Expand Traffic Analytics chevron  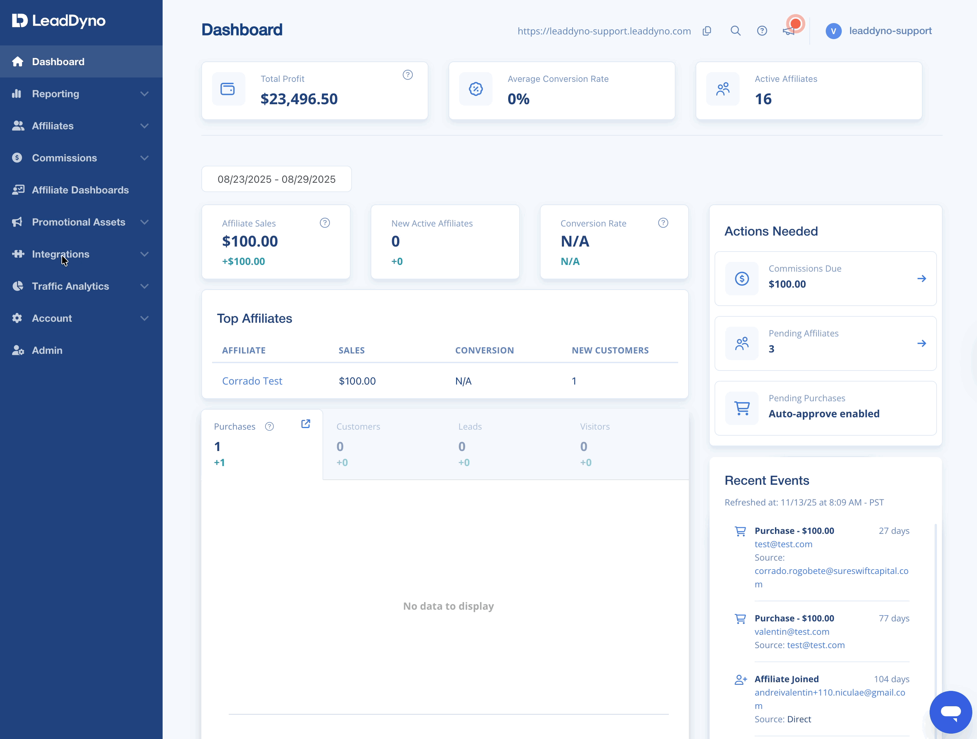tap(145, 286)
